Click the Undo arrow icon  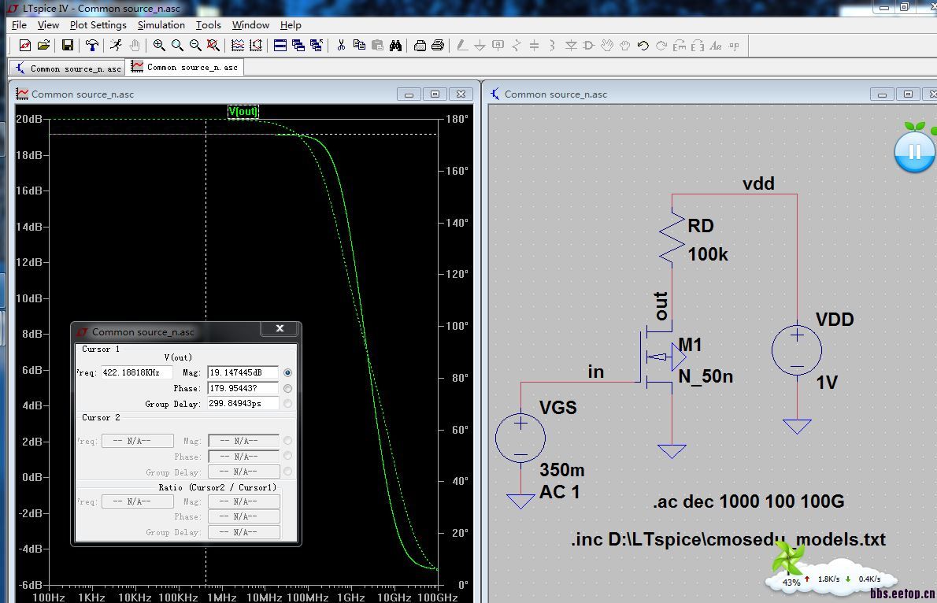coord(643,46)
